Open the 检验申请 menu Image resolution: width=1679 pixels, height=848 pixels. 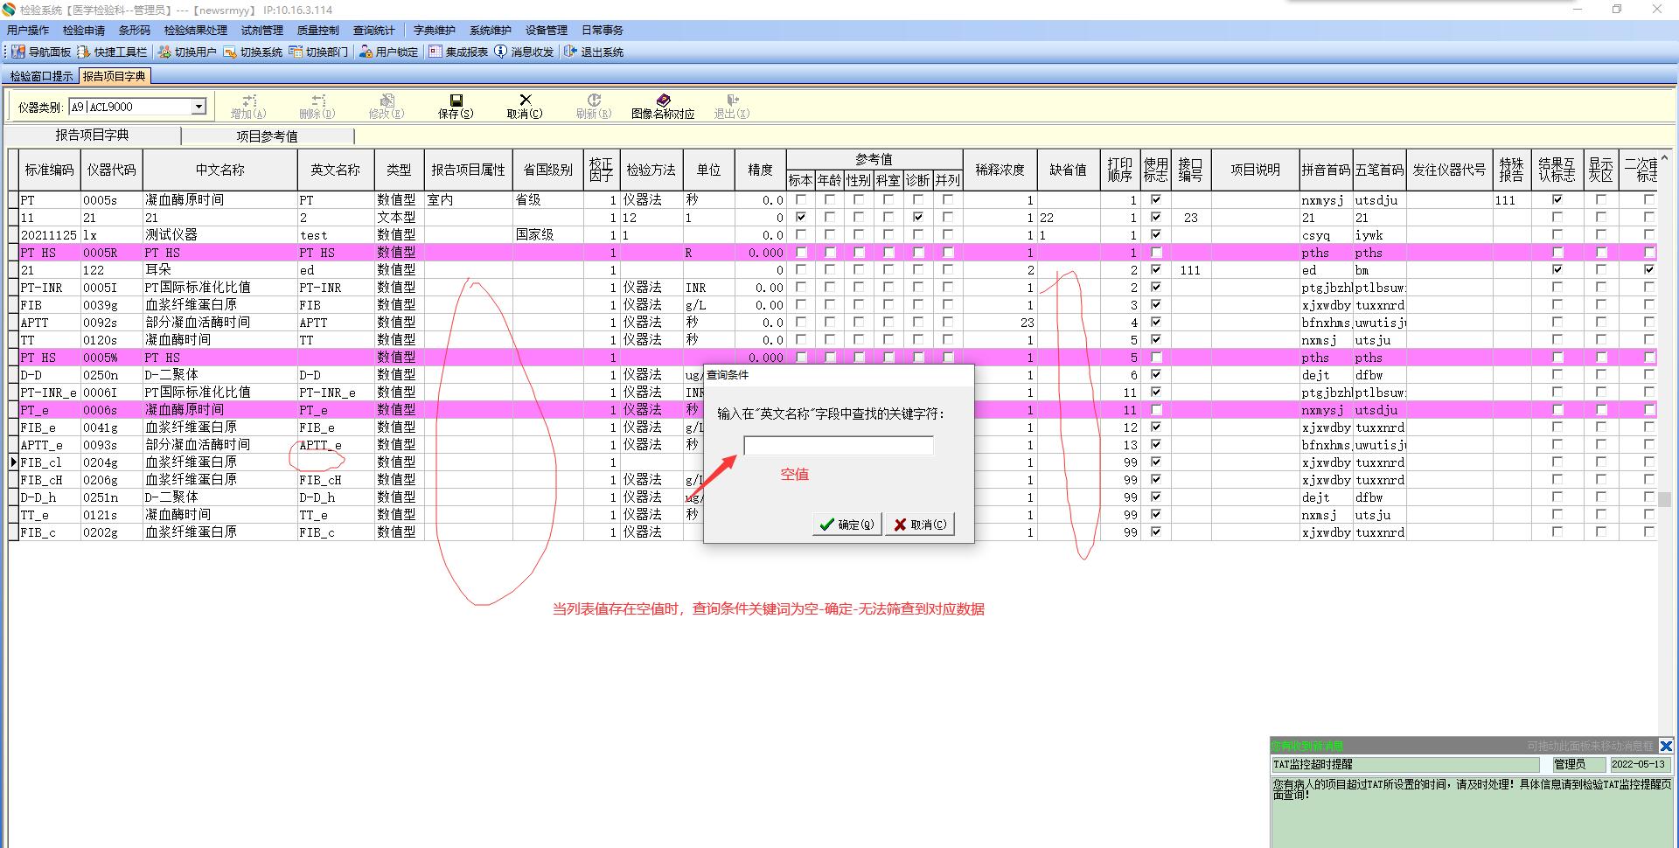click(84, 31)
